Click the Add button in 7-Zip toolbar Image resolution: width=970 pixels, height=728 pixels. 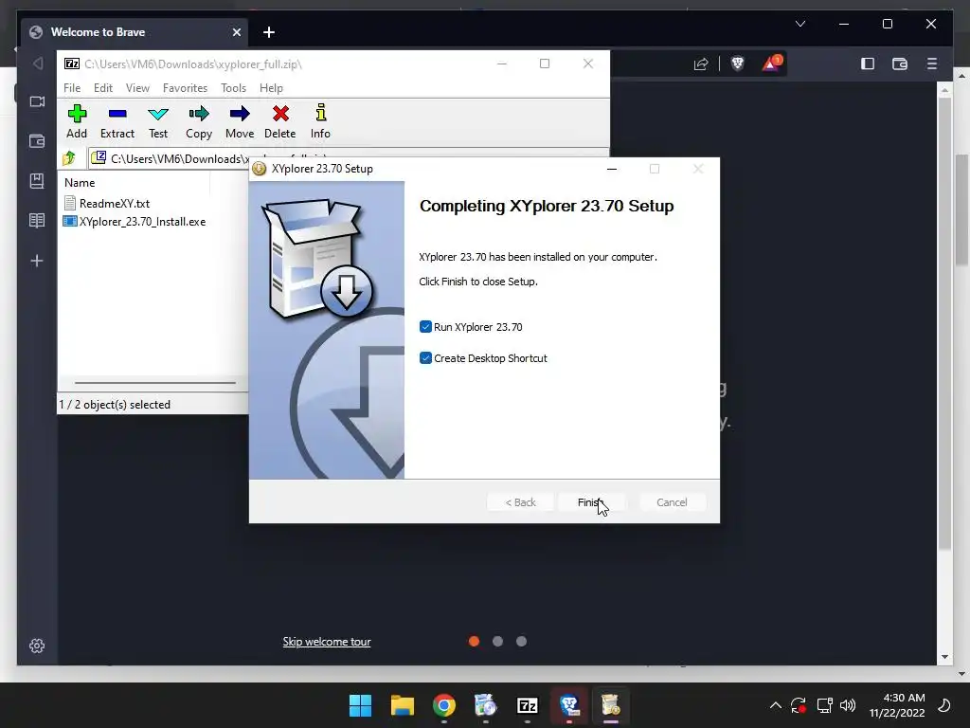coord(77,121)
